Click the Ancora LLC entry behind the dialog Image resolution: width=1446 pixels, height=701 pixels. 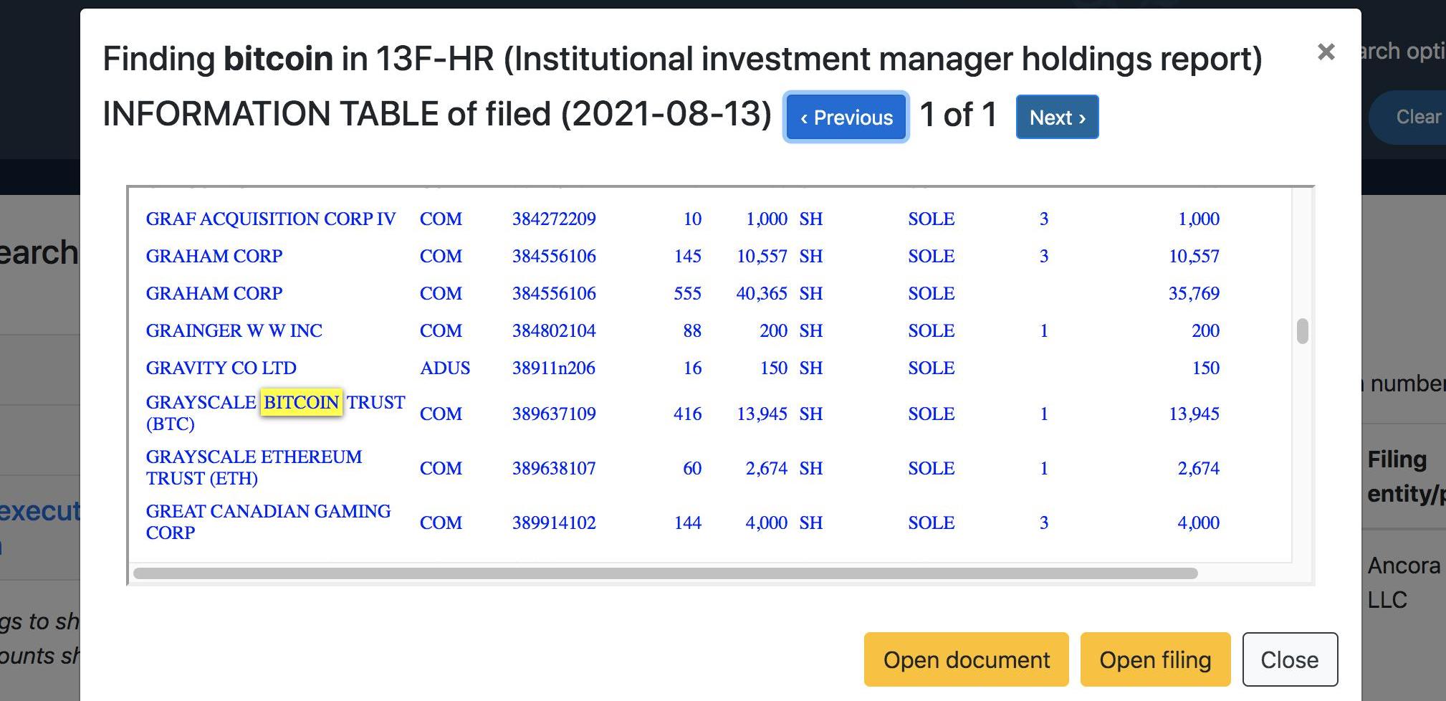pyautogui.click(x=1404, y=582)
